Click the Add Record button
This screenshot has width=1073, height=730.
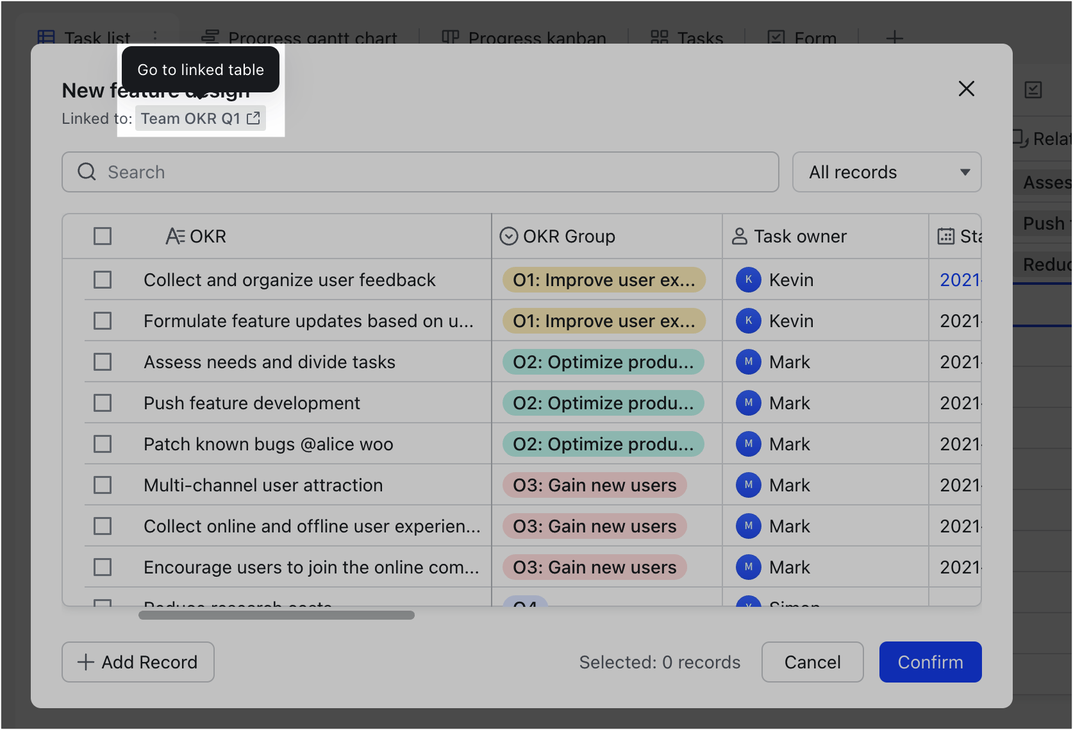coord(138,662)
